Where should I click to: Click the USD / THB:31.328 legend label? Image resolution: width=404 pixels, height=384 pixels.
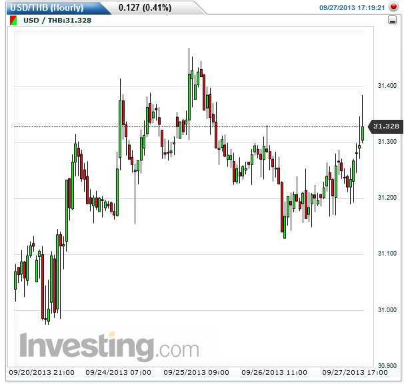pos(57,21)
